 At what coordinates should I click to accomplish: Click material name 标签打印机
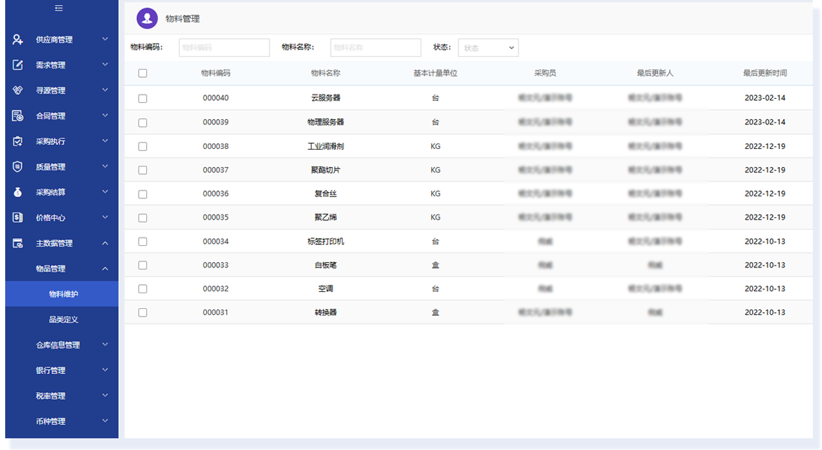pyautogui.click(x=326, y=241)
